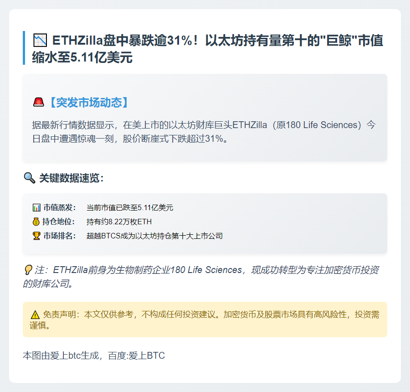The height and width of the screenshot is (392, 410).
Task: Click the value 当前市值已跌至5.11亿美元
Action: (130, 208)
